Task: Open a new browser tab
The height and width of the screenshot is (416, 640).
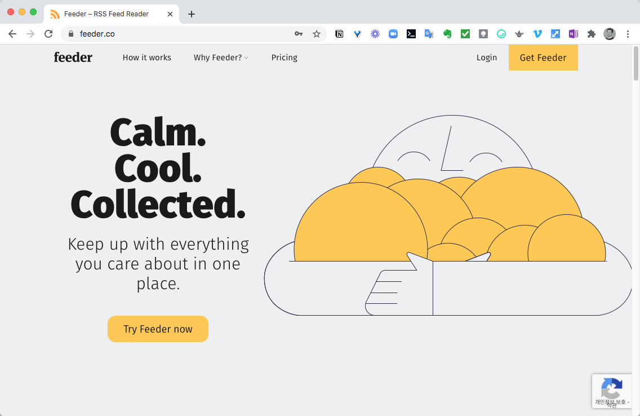Action: point(192,14)
